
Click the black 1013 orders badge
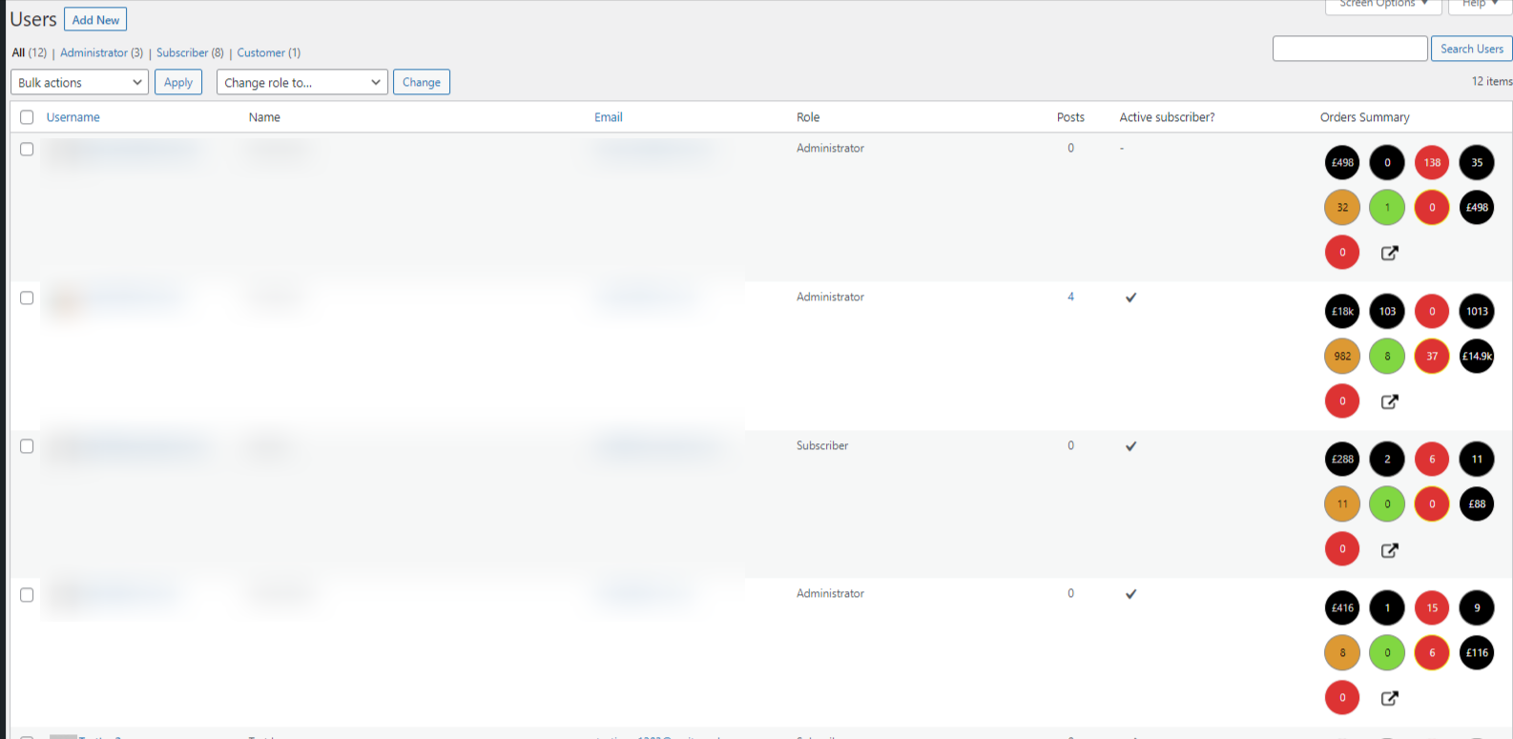pos(1477,311)
